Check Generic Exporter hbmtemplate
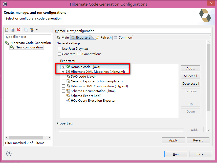 [x=63, y=81]
